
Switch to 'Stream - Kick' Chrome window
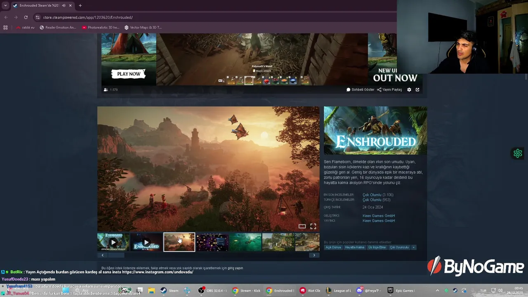(x=246, y=290)
